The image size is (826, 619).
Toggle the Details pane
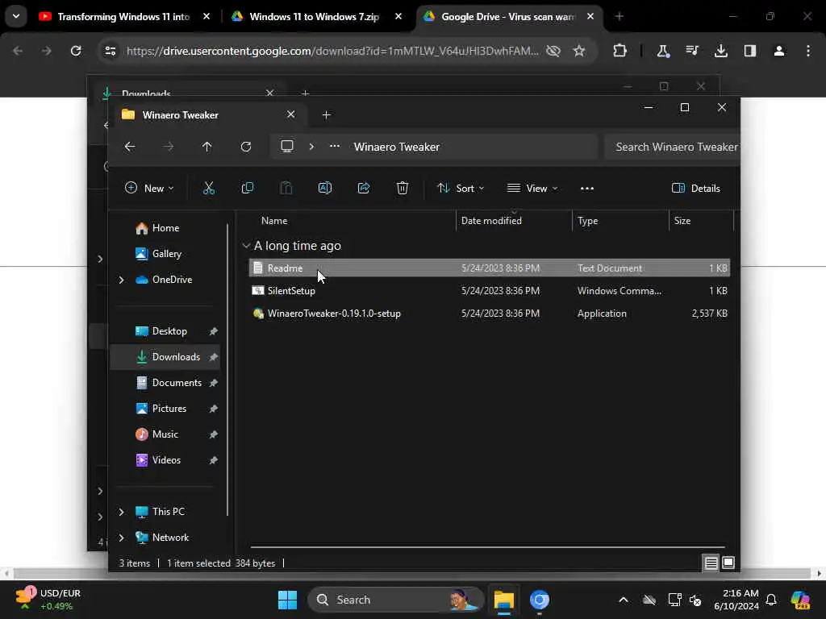pos(696,188)
